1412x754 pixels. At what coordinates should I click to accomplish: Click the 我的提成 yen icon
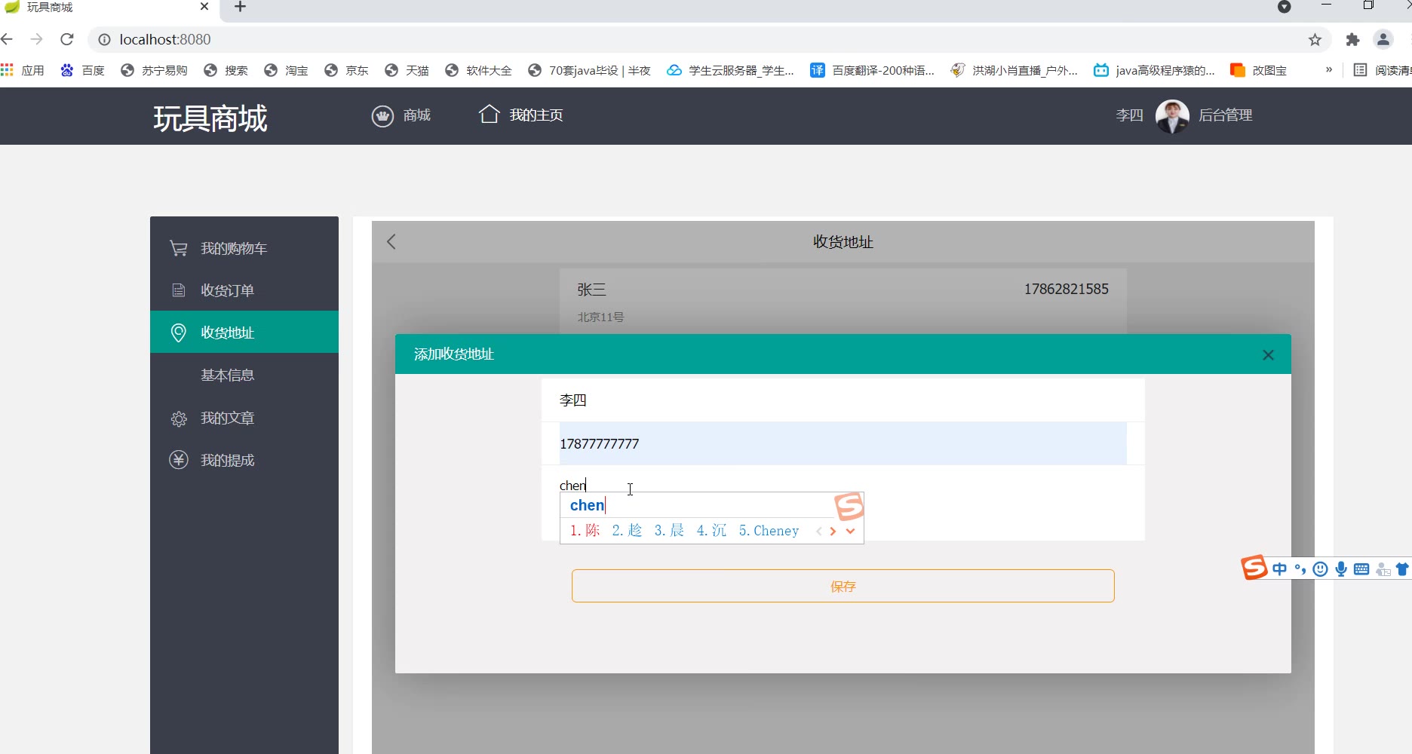click(x=179, y=460)
